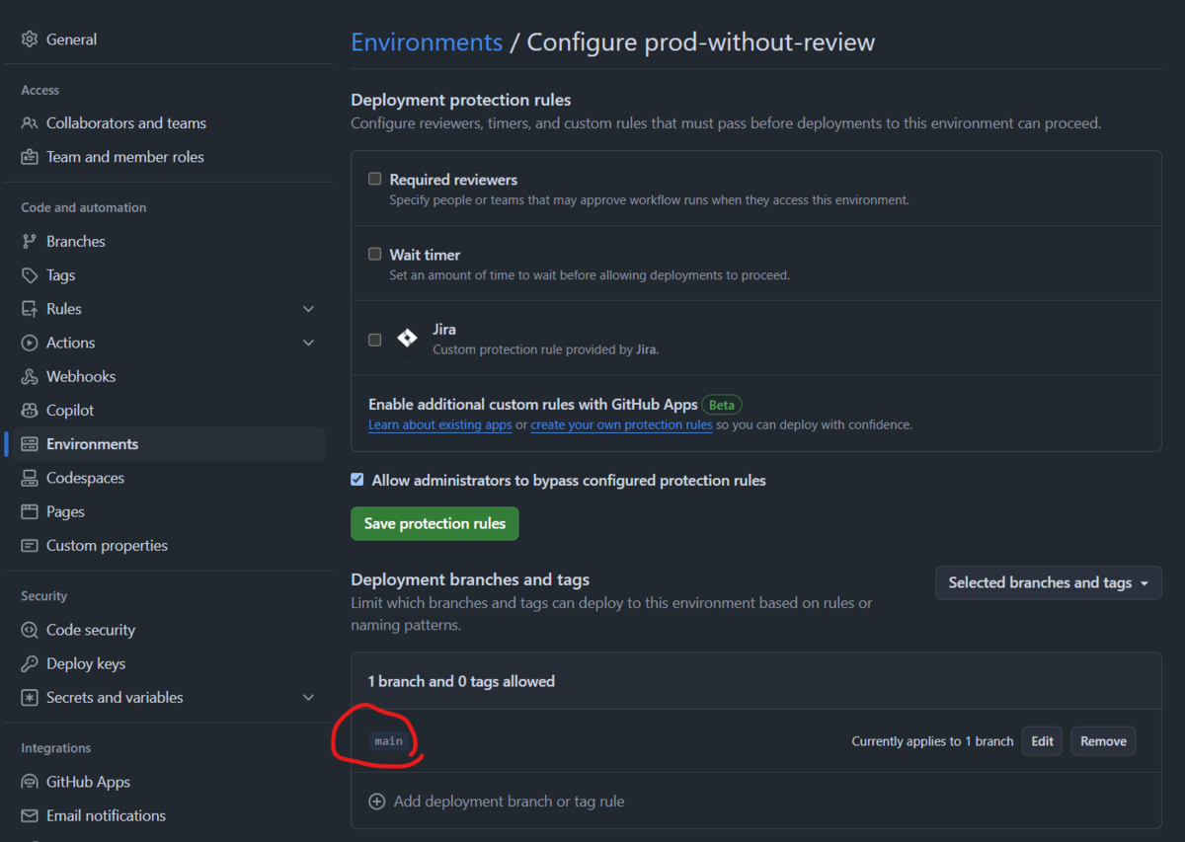The image size is (1185, 842).
Task: Click Add deployment branch or tag rule
Action: pyautogui.click(x=509, y=802)
